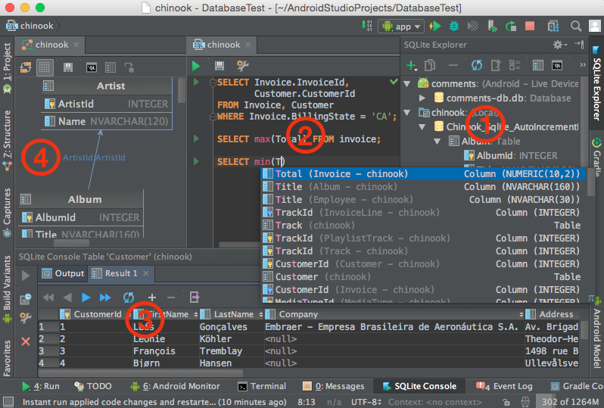
Task: Open Event Log tool window
Action: [x=505, y=386]
